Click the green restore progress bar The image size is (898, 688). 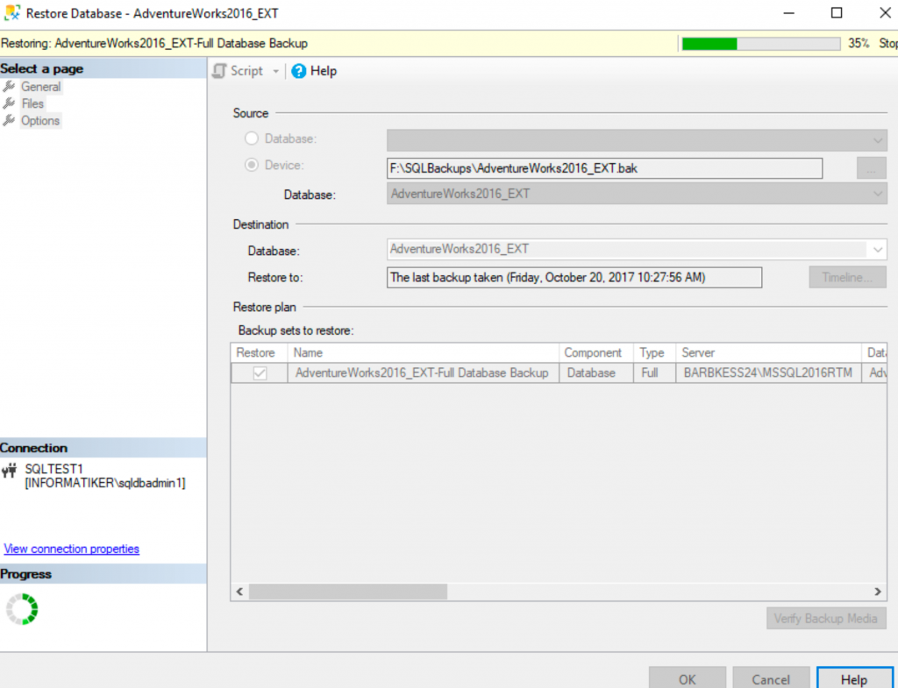[x=761, y=44]
